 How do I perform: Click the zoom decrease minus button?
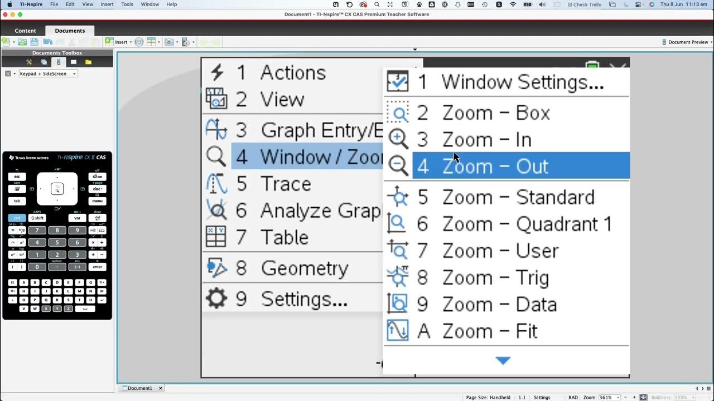626,397
